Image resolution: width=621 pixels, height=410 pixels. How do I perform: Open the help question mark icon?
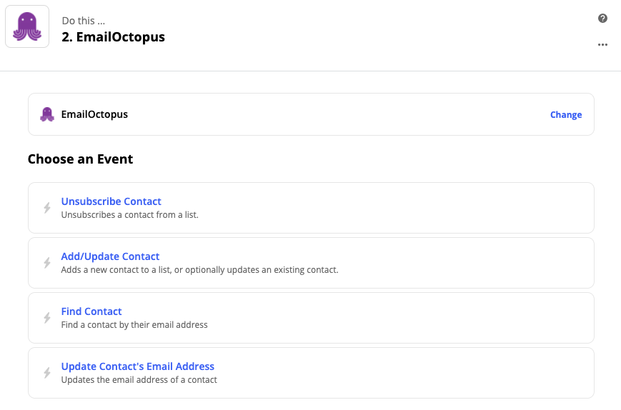[x=602, y=18]
